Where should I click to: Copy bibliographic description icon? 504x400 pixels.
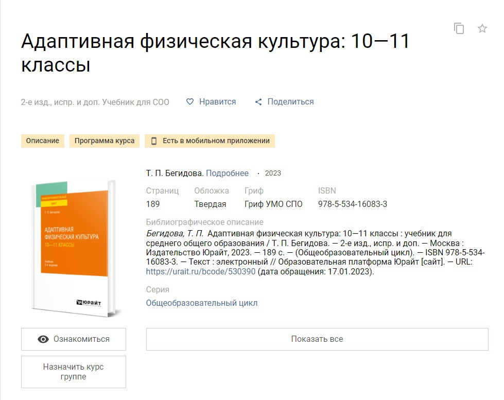point(459,28)
